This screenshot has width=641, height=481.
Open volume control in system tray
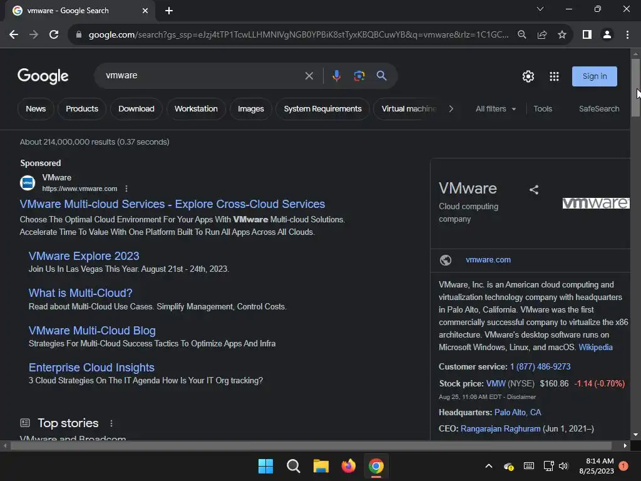pos(563,466)
